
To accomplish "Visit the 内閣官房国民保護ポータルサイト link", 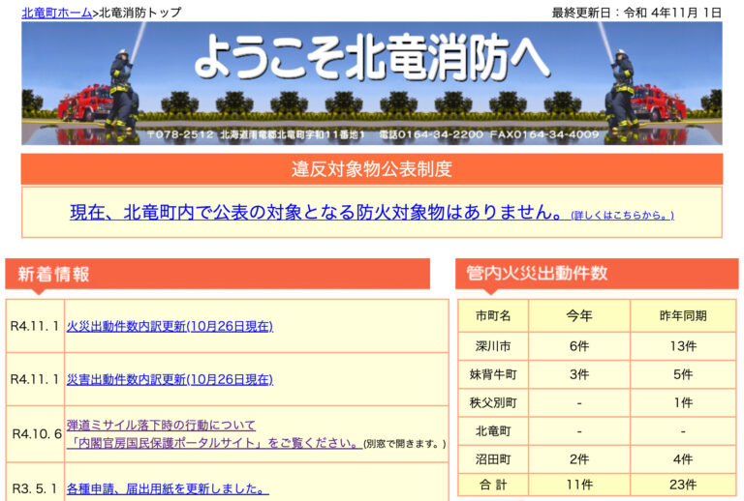I will pos(214,443).
